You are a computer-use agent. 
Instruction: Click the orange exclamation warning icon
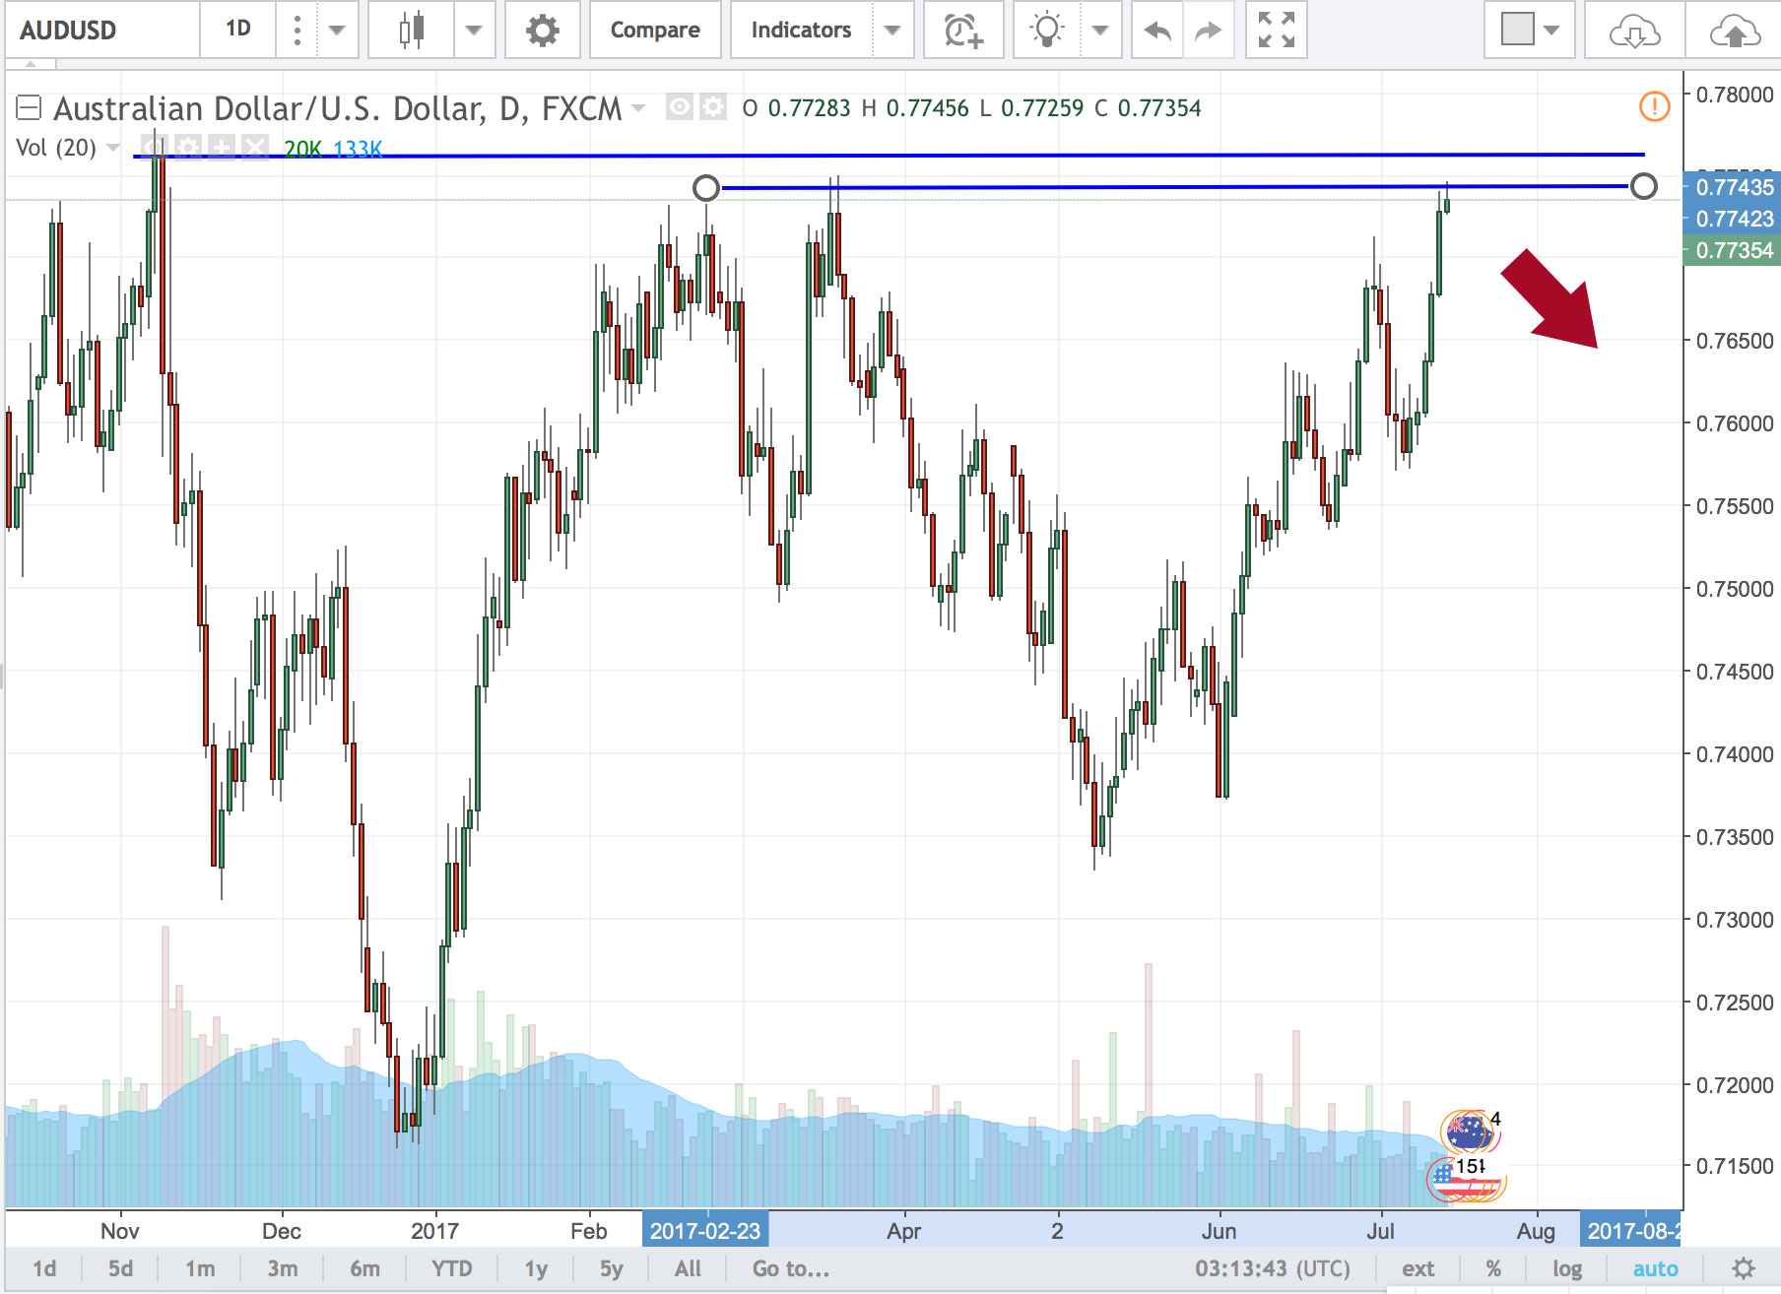[1654, 105]
